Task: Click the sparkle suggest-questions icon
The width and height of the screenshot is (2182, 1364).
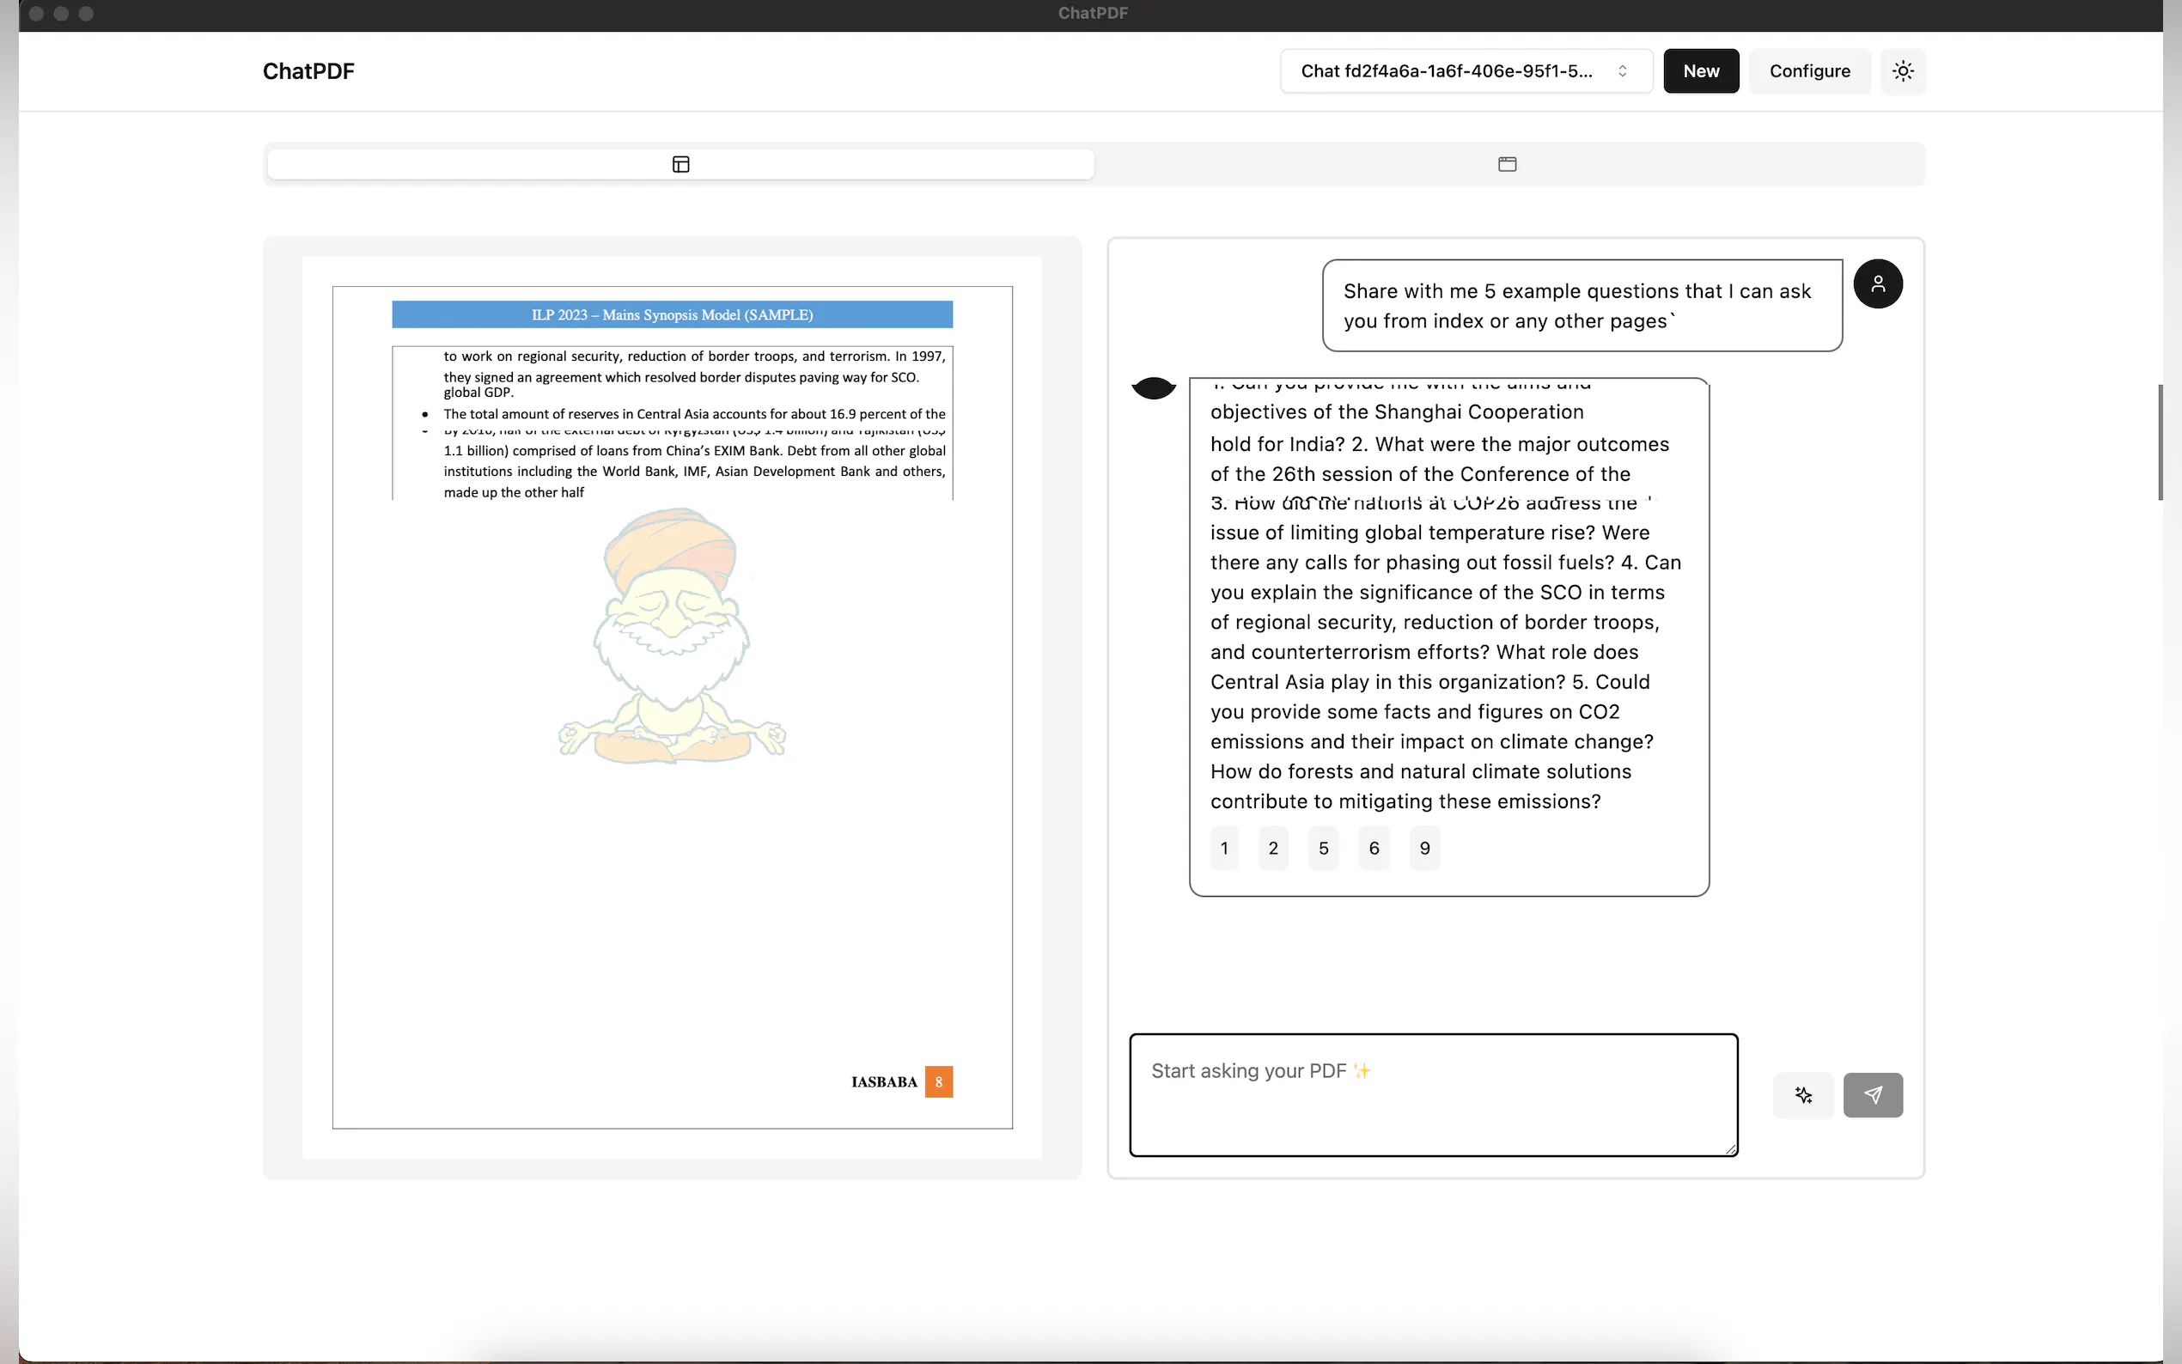Action: click(x=1803, y=1094)
